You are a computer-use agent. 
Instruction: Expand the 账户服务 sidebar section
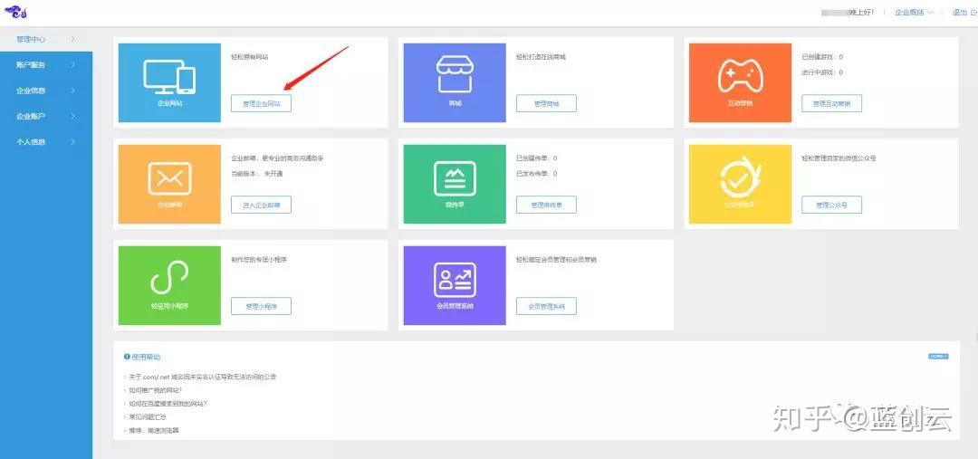click(x=46, y=65)
